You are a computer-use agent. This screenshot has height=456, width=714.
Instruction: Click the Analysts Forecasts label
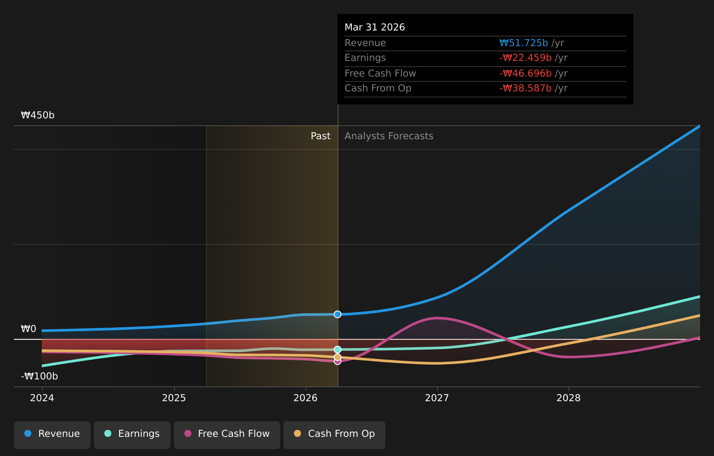click(x=389, y=136)
